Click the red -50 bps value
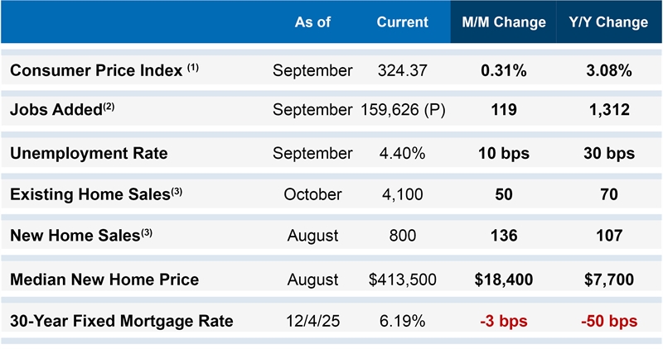The image size is (663, 349). [608, 321]
